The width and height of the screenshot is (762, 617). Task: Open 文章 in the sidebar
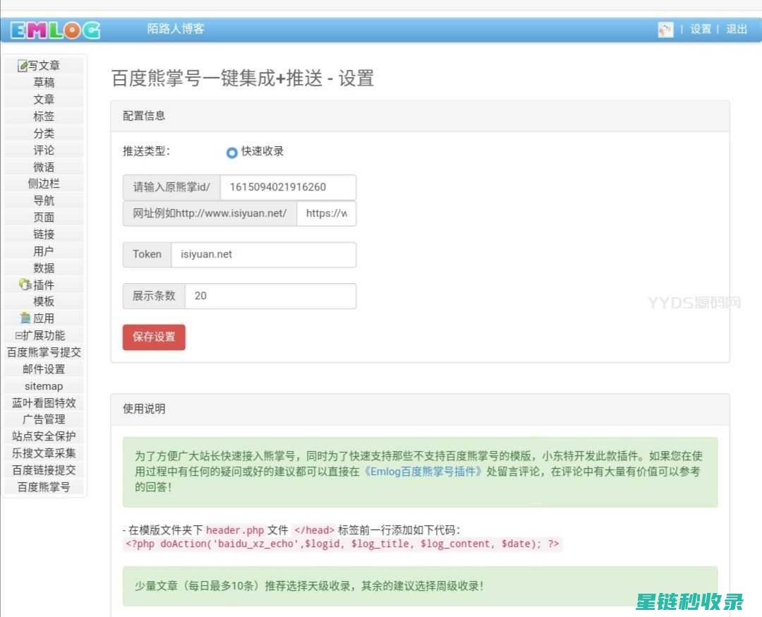coord(44,100)
